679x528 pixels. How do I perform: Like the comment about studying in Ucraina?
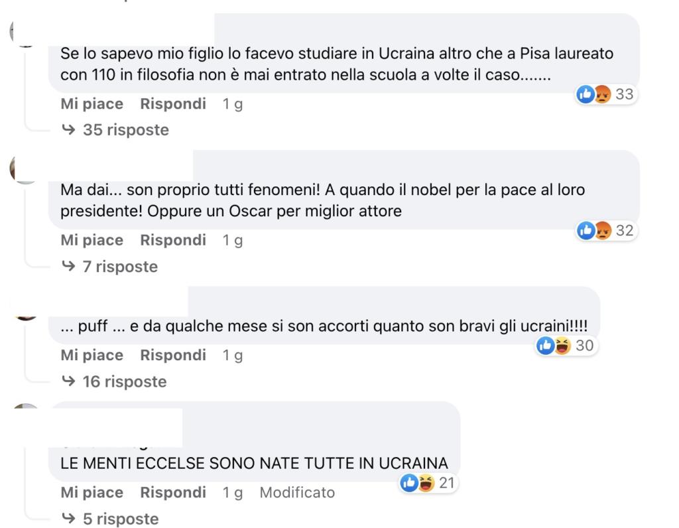pos(92,104)
